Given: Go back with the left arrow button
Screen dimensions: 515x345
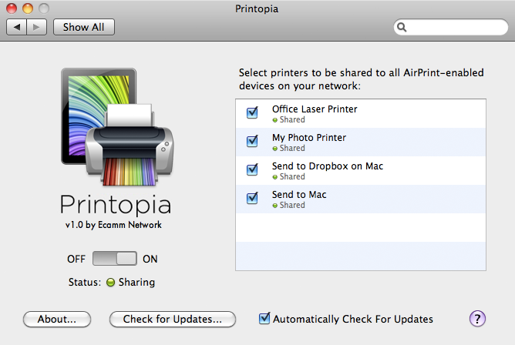Looking at the screenshot, I should pyautogui.click(x=16, y=27).
